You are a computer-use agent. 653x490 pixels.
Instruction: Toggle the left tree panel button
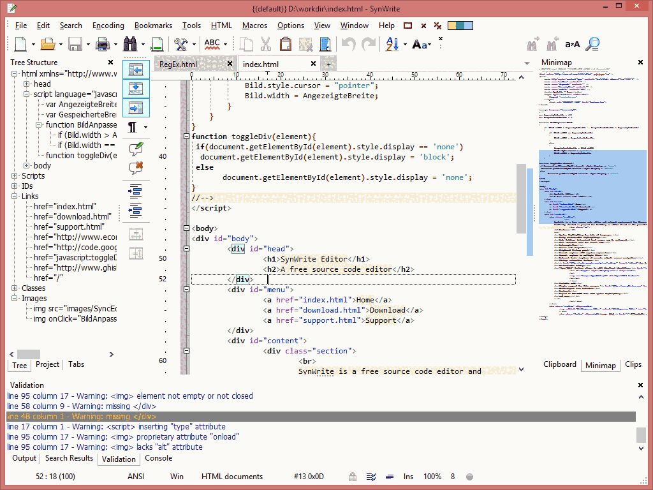(135, 70)
